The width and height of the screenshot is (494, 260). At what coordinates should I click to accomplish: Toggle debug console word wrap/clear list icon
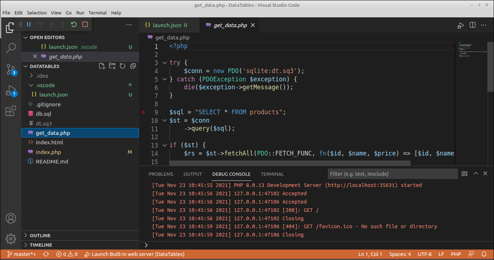tap(464, 174)
